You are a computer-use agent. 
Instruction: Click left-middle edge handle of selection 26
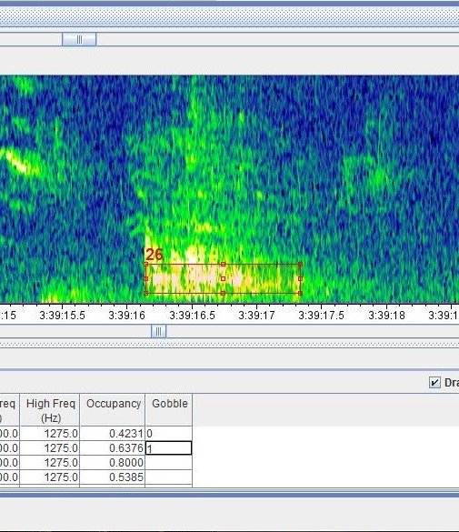click(146, 278)
